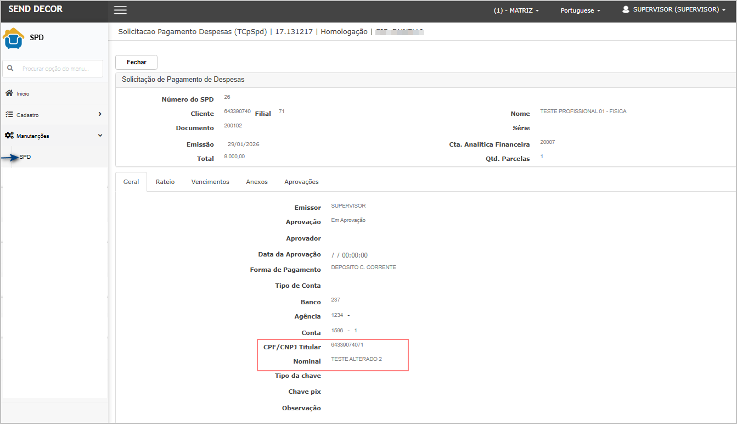Switch to the Vencimentos tab
The width and height of the screenshot is (737, 424).
point(210,182)
